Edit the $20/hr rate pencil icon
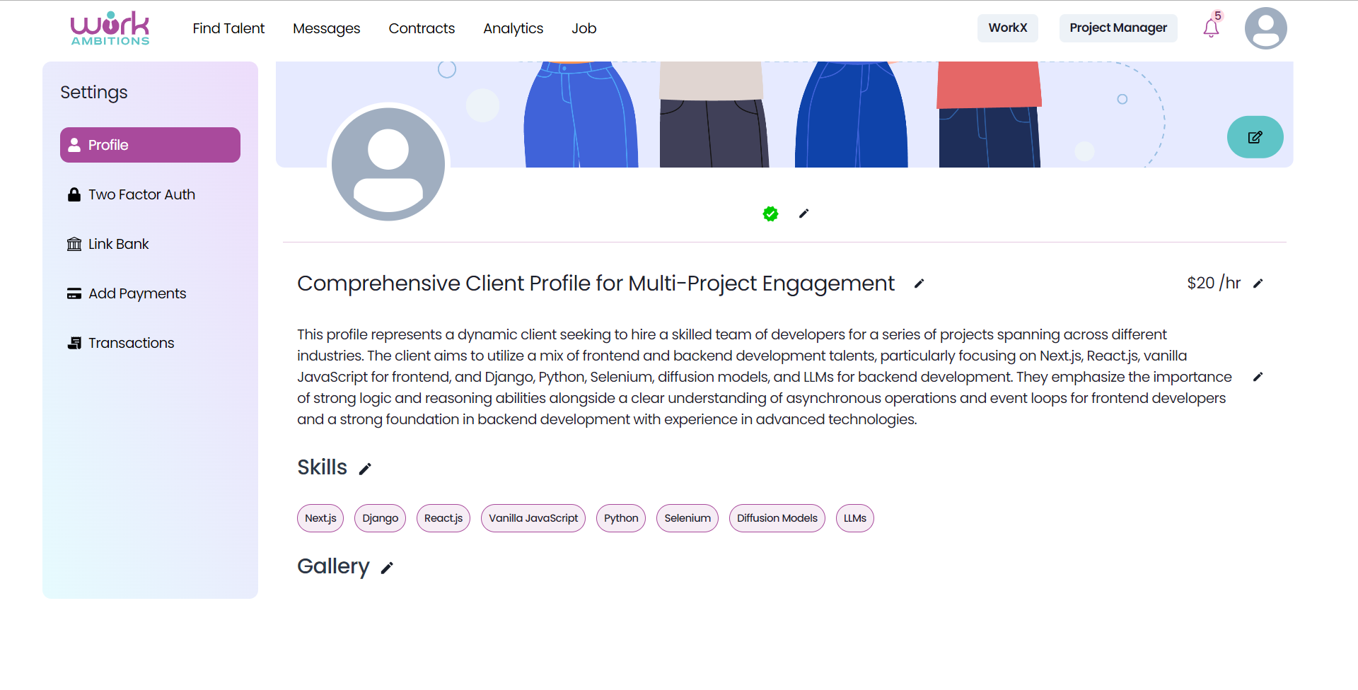The height and width of the screenshot is (690, 1358). coord(1258,283)
